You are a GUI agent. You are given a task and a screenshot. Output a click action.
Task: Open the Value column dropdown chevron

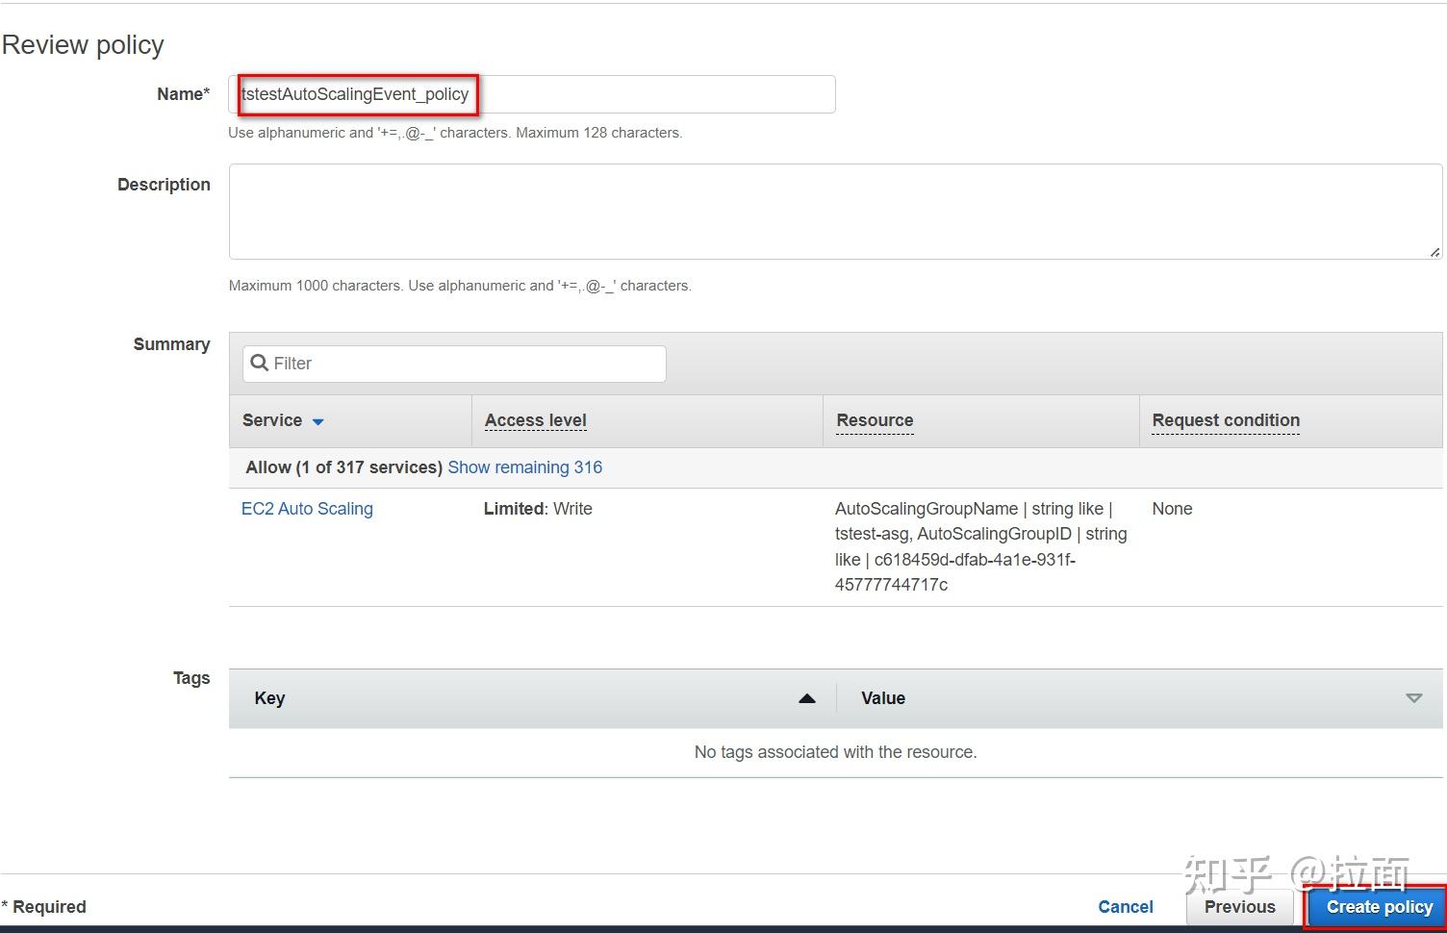pos(1413,697)
